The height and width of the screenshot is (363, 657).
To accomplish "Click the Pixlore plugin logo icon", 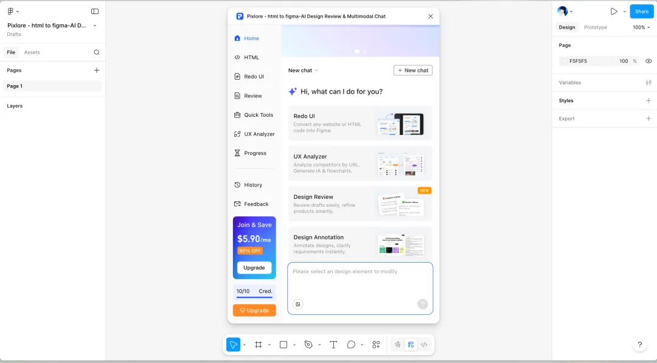I will pyautogui.click(x=240, y=16).
